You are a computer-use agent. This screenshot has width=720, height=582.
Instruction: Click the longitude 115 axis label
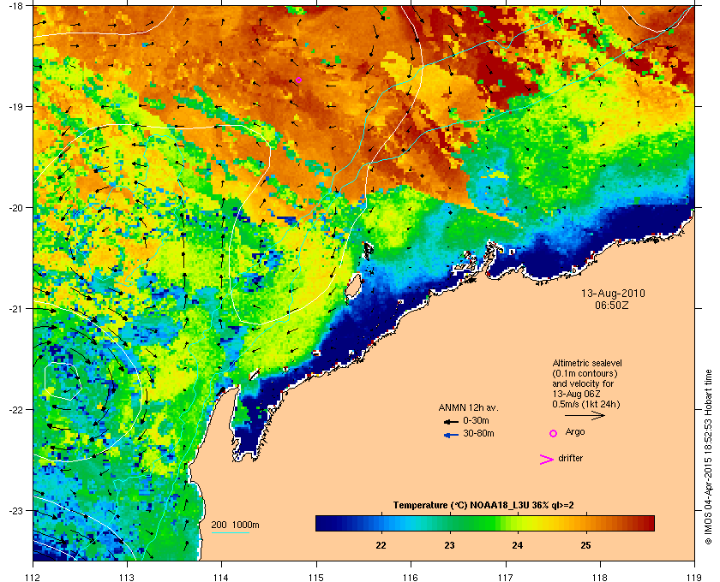point(316,578)
